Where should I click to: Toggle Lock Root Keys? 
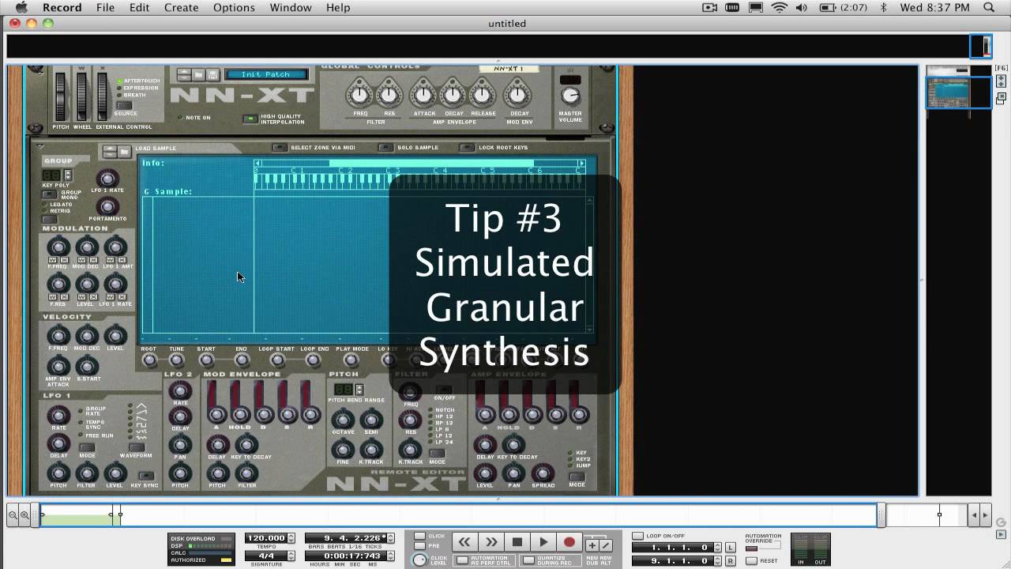(468, 148)
